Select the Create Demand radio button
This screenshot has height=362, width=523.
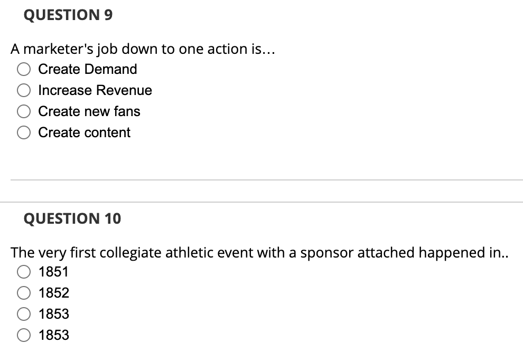tap(23, 69)
